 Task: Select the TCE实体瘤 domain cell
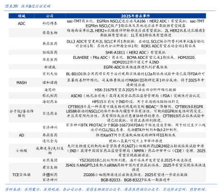click(22, 175)
